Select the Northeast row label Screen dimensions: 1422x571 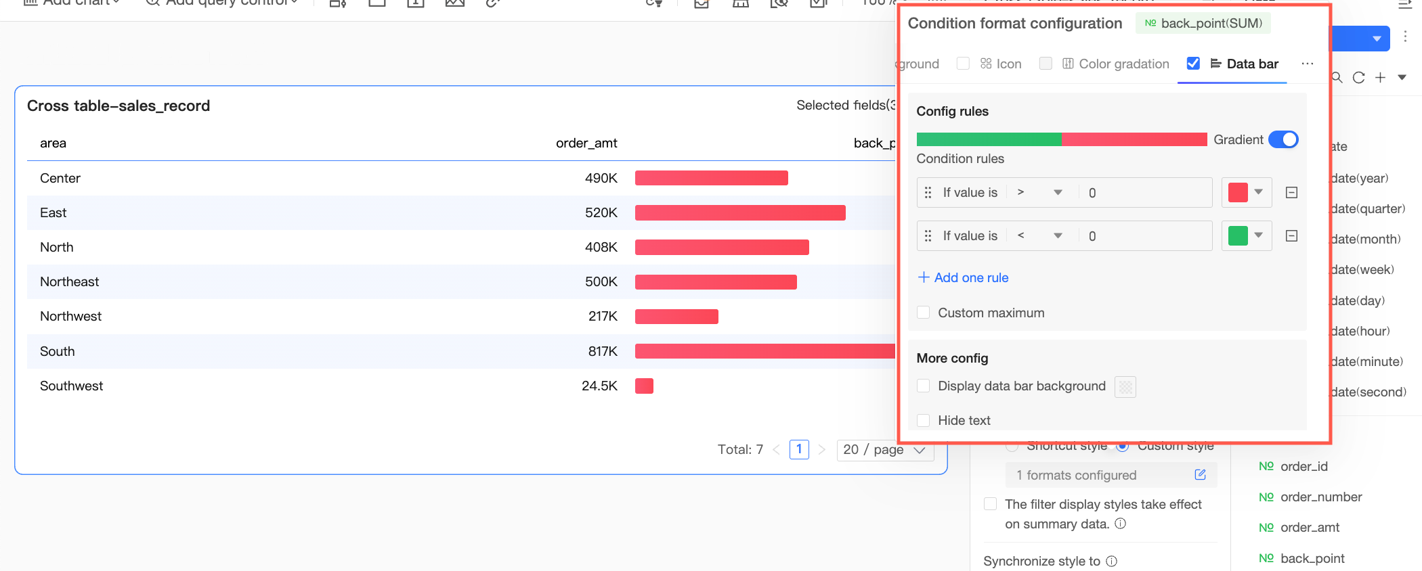tap(69, 281)
